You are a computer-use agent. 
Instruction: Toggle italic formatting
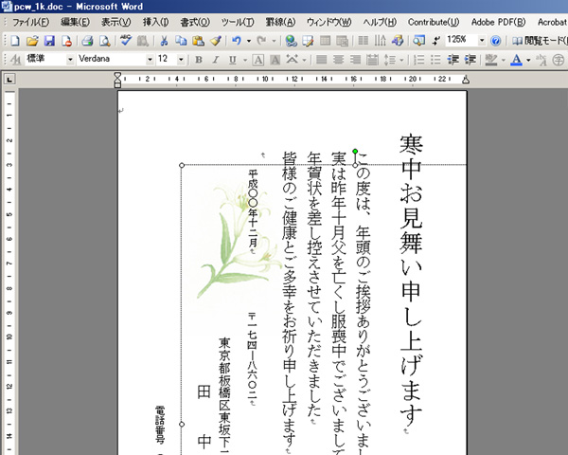216,60
